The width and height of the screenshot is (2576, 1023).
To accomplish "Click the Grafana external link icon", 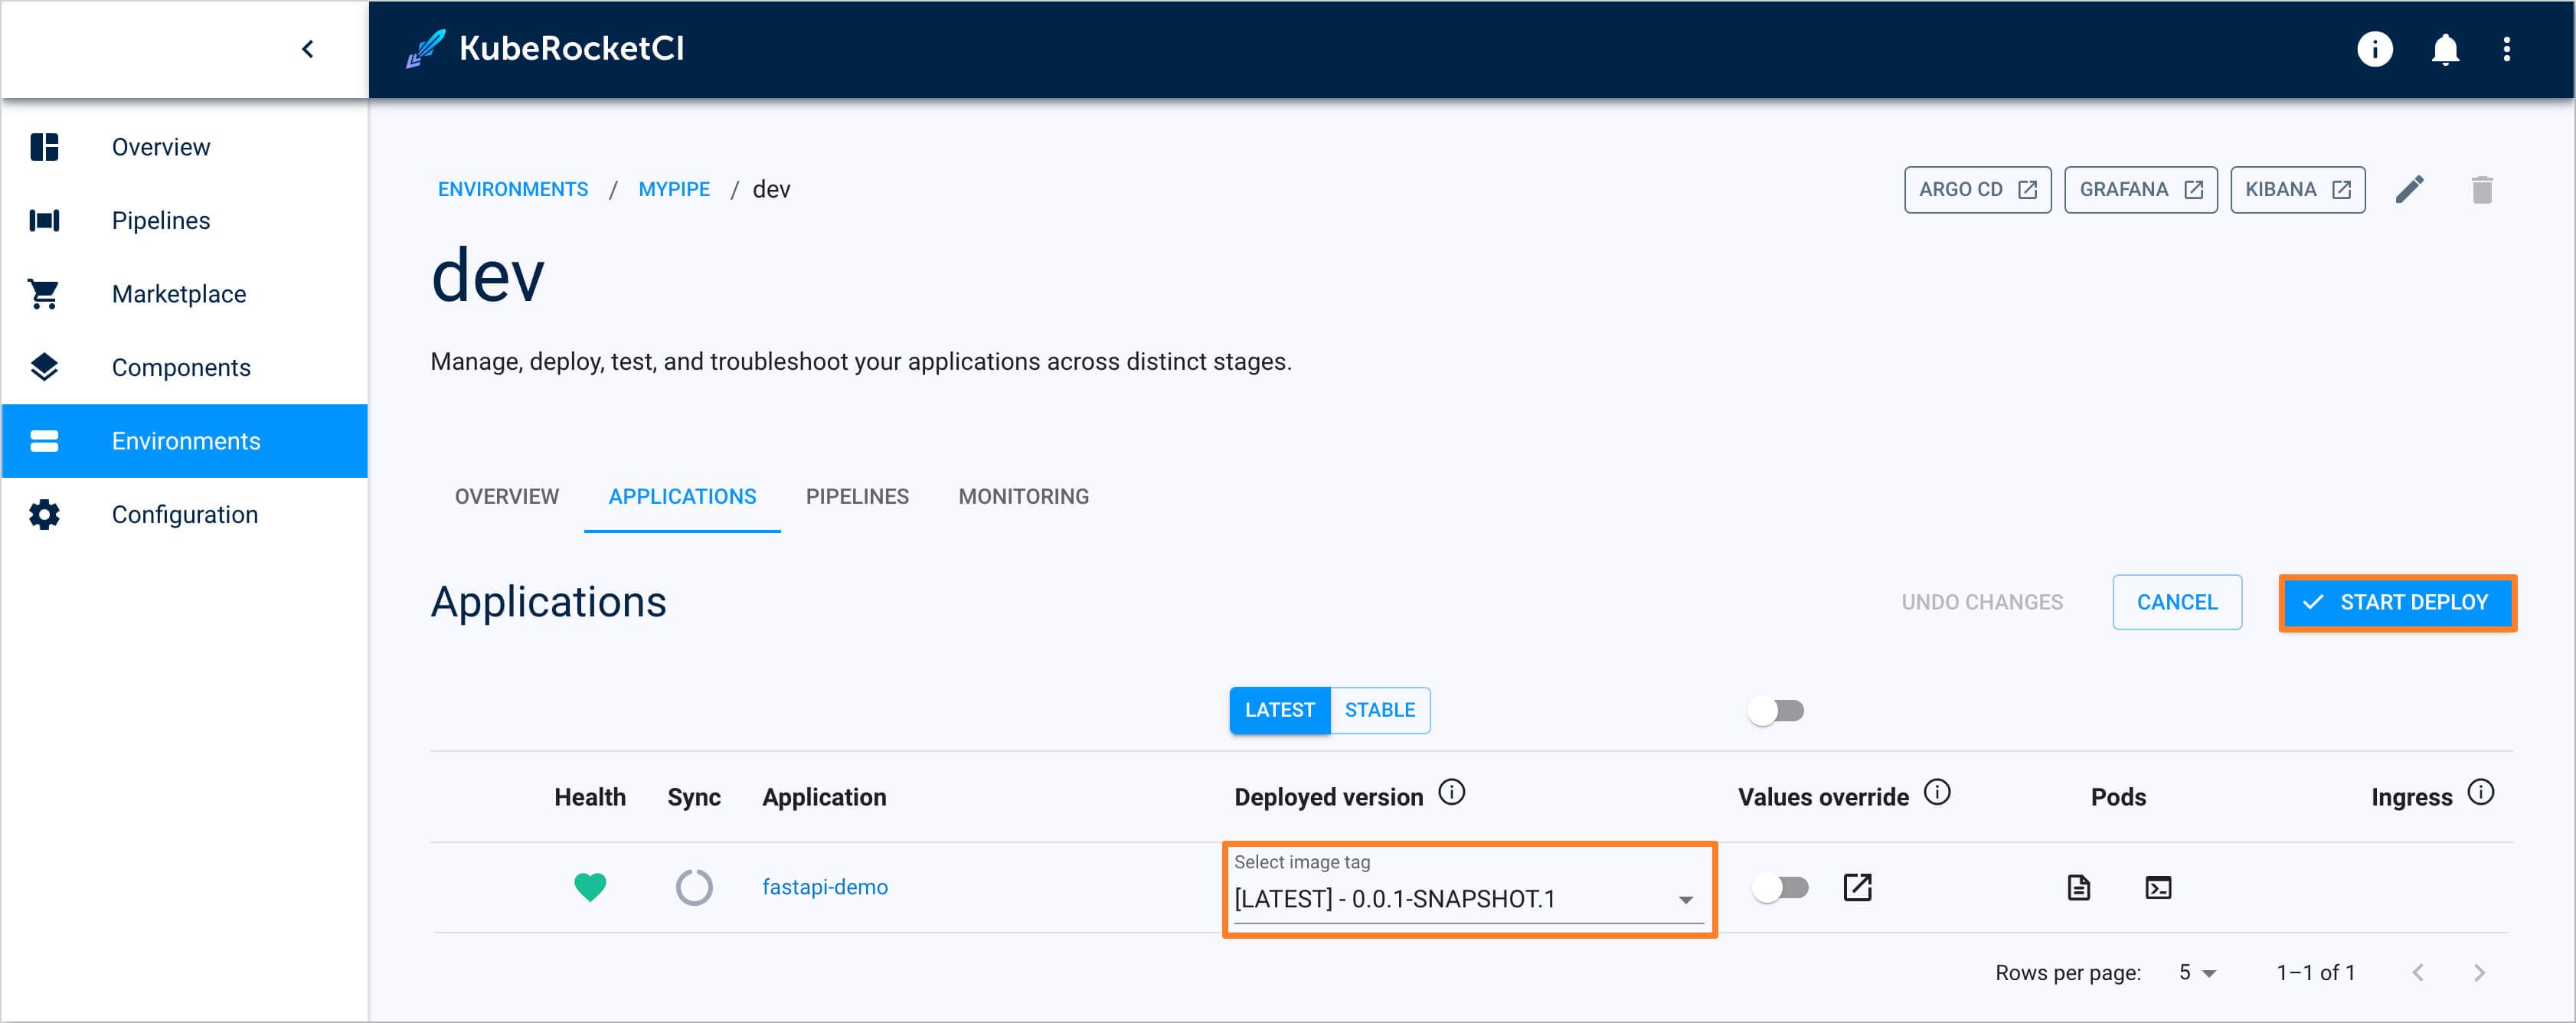I will point(2195,187).
